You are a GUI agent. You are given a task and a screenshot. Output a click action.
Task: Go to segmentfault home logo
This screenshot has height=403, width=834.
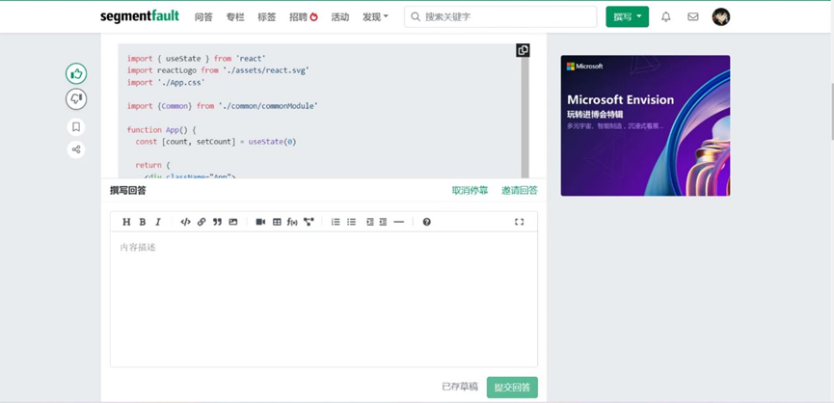tap(140, 16)
